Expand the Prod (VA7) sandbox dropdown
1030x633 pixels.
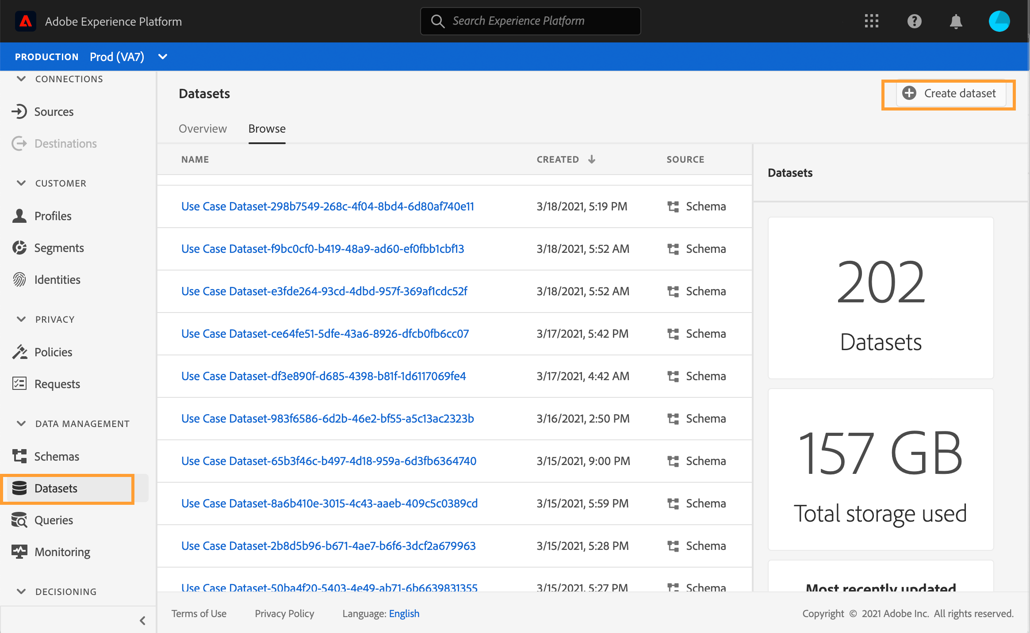pos(163,57)
